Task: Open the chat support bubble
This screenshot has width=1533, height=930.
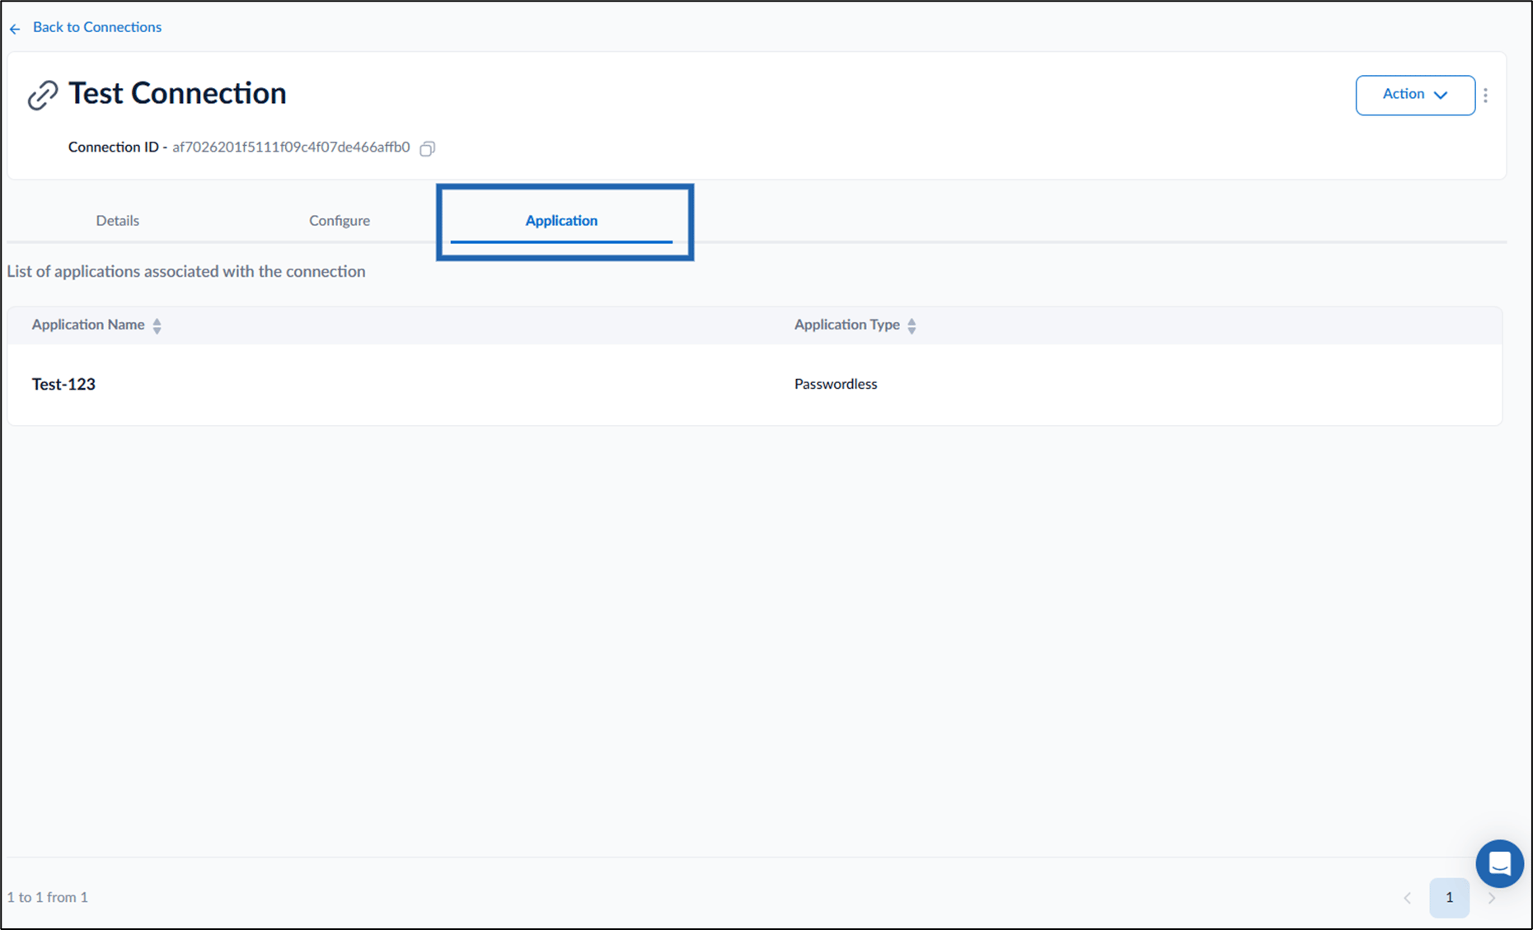Action: [1499, 863]
